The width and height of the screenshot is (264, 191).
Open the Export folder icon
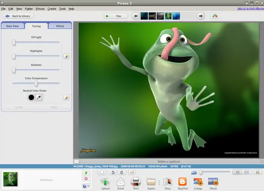pos(151,182)
